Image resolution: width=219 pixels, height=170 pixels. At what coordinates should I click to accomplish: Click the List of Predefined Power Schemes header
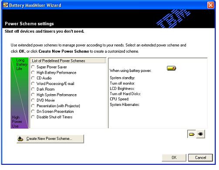[67, 61]
